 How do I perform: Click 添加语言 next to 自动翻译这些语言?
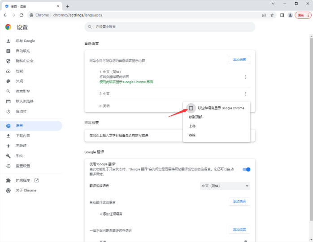(239, 202)
